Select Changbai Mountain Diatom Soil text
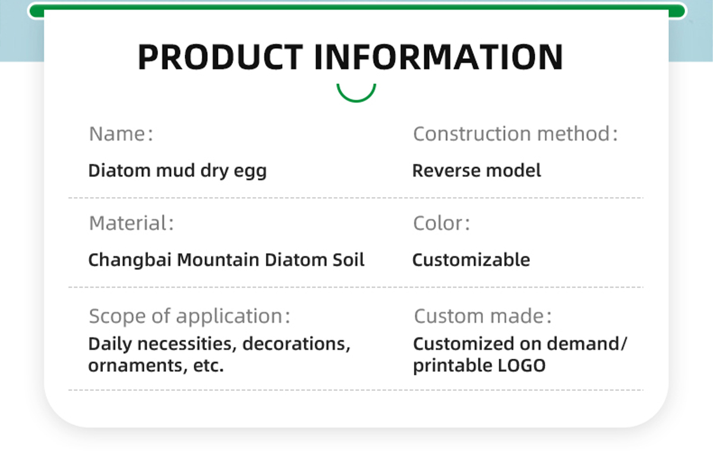Image resolution: width=713 pixels, height=461 pixels. click(x=226, y=260)
